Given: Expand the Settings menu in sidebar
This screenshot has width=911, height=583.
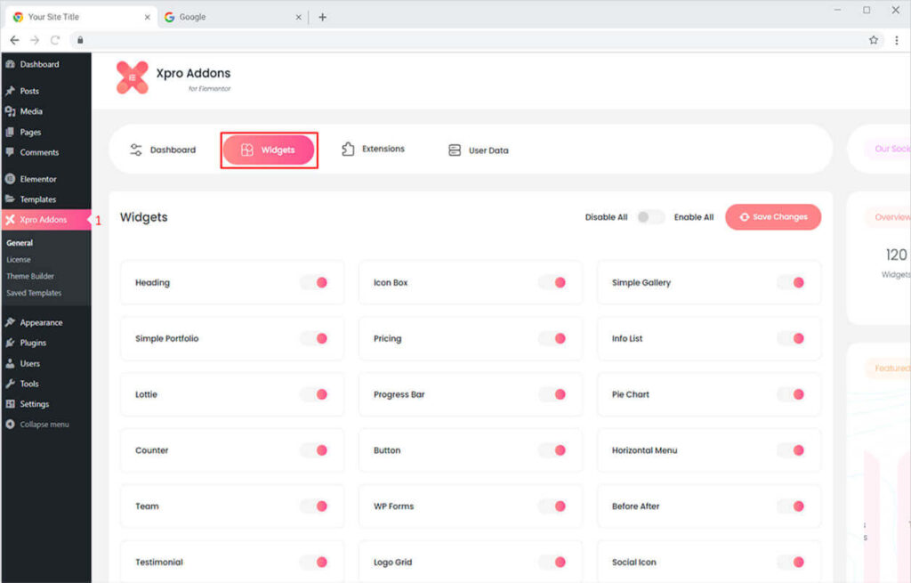Looking at the screenshot, I should pos(35,404).
